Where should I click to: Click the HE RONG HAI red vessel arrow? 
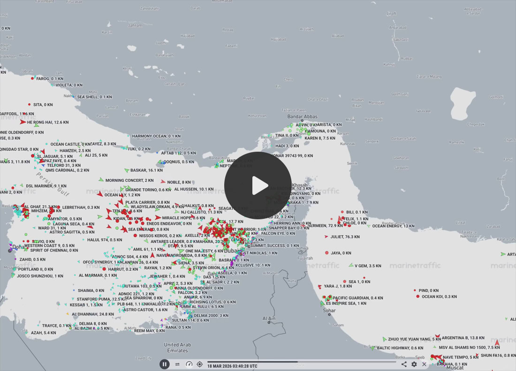point(23,122)
